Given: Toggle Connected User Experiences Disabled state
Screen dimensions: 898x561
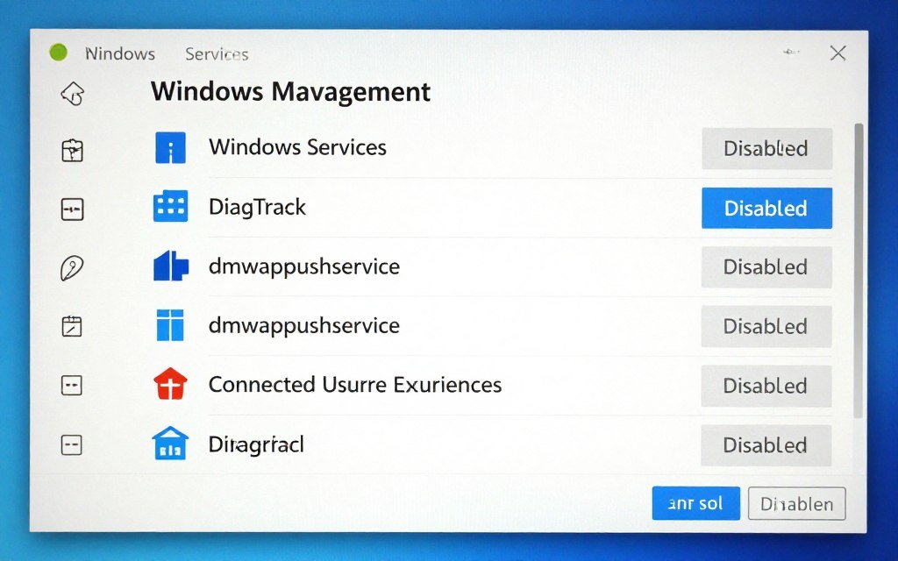Looking at the screenshot, I should tap(766, 386).
